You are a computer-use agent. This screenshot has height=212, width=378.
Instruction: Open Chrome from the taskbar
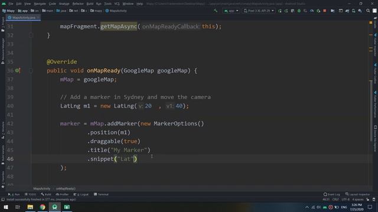tap(43, 207)
